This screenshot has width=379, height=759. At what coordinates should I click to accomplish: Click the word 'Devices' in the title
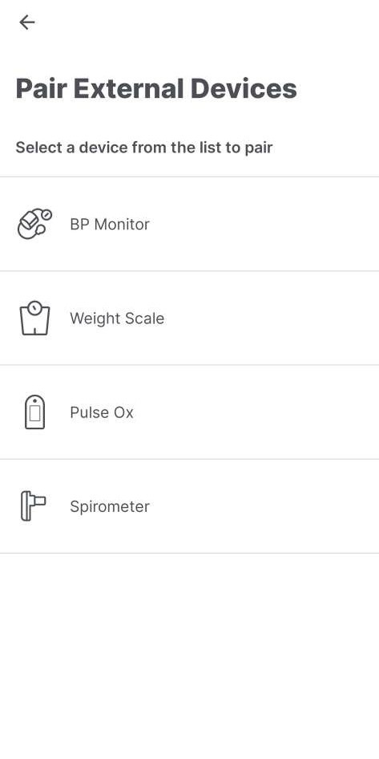[244, 88]
